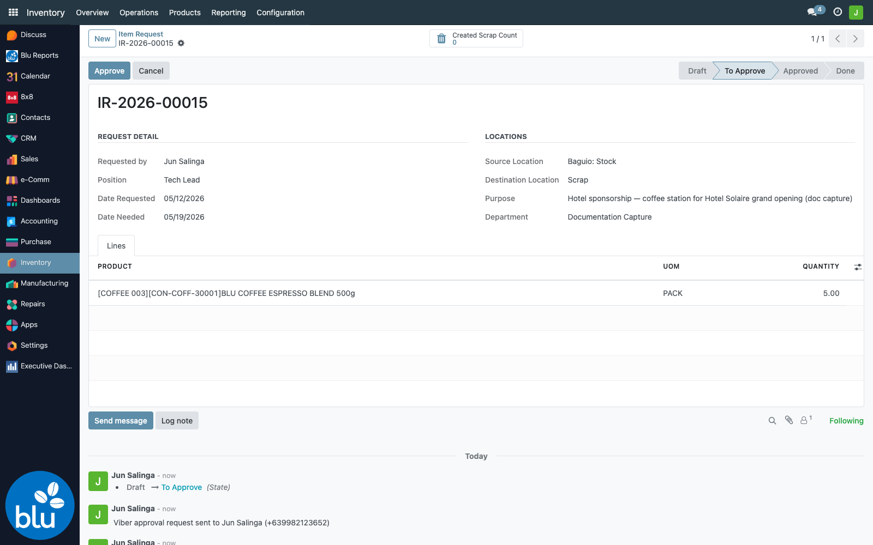873x545 pixels.
Task: Open the Discuss app from sidebar
Action: tap(40, 35)
